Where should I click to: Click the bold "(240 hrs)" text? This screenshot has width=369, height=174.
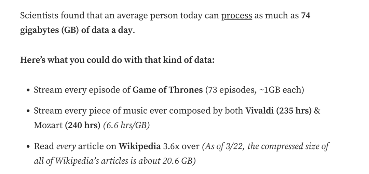[x=83, y=126]
